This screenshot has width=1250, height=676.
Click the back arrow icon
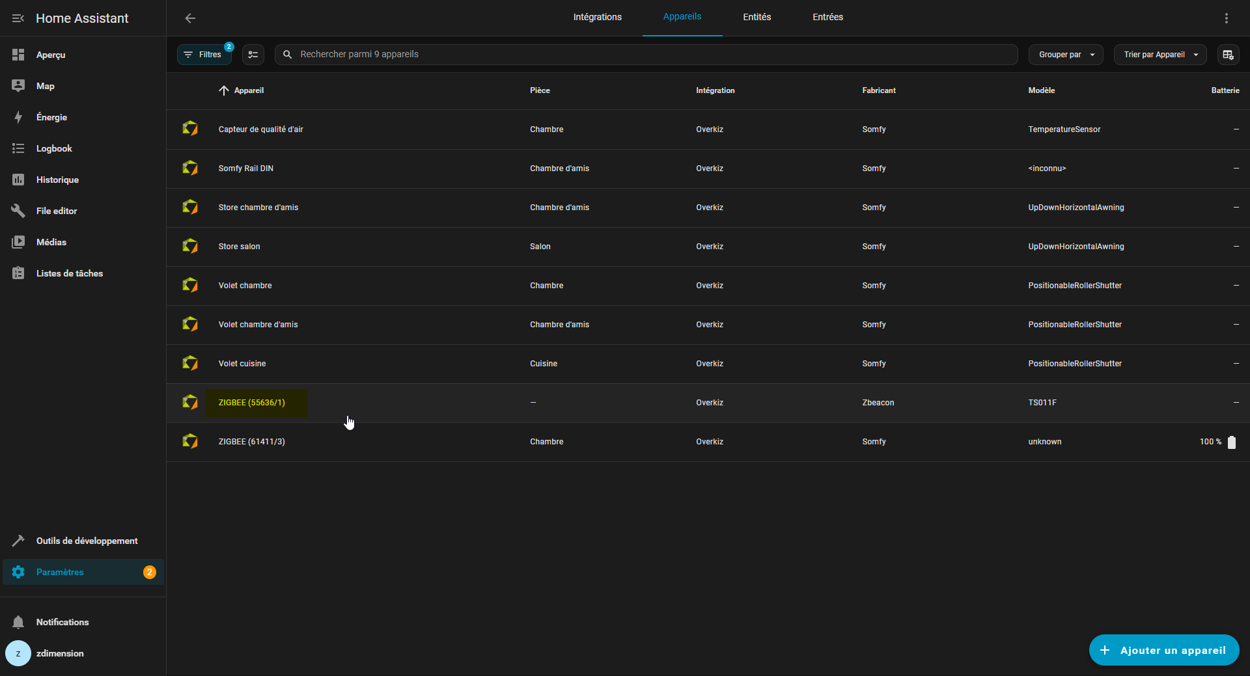click(190, 18)
